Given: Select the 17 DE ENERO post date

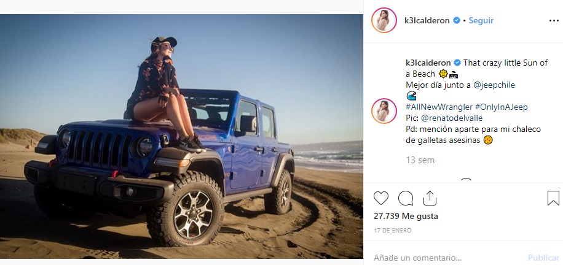Looking at the screenshot, I should 393,231.
